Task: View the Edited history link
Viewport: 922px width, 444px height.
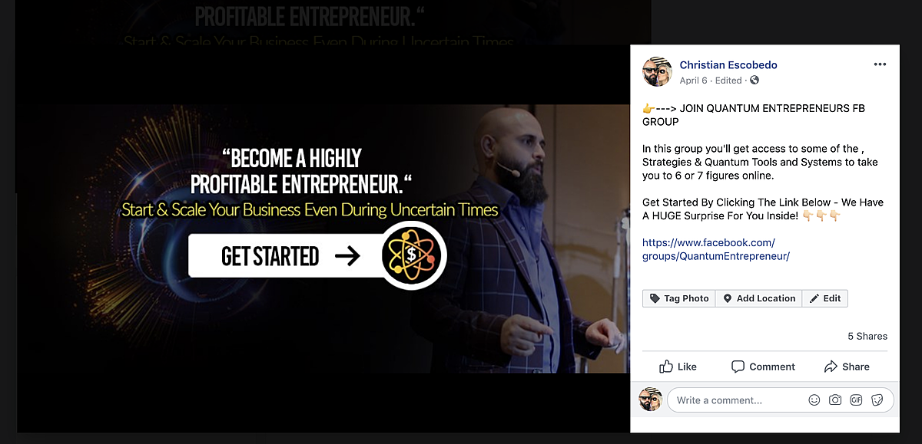Action: pyautogui.click(x=729, y=81)
